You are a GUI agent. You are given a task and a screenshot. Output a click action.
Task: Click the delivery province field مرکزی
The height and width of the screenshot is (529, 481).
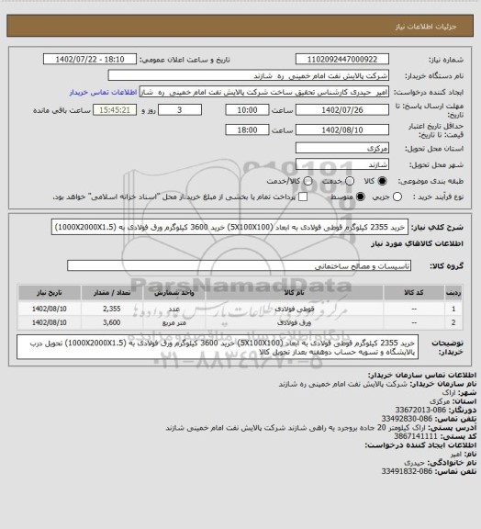pyautogui.click(x=342, y=148)
